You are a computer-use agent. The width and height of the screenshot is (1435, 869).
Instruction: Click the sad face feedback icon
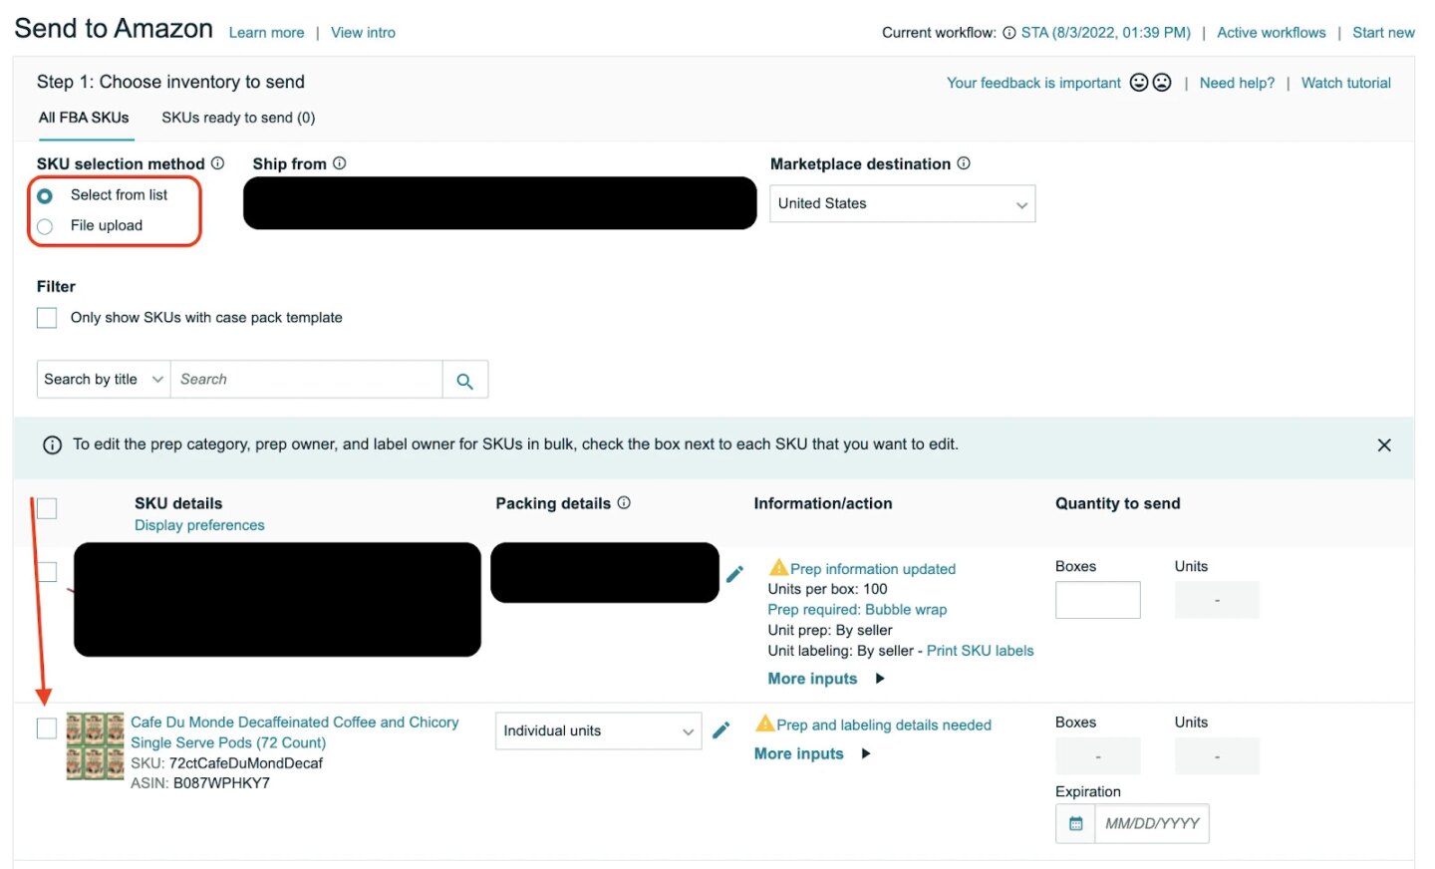click(1161, 83)
